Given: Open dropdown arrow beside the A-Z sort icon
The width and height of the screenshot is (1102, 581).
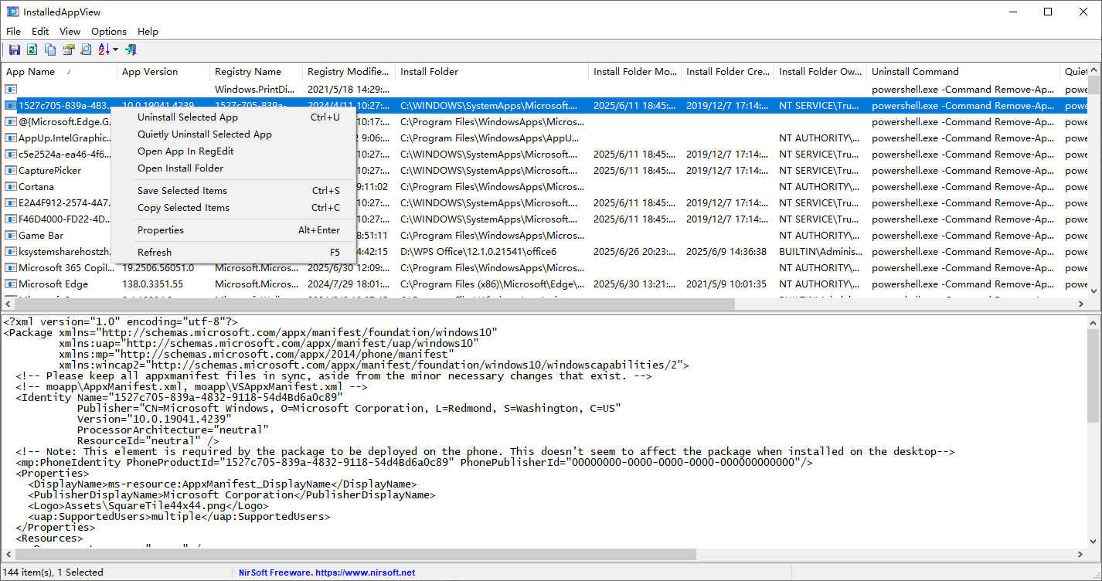Looking at the screenshot, I should (x=115, y=49).
